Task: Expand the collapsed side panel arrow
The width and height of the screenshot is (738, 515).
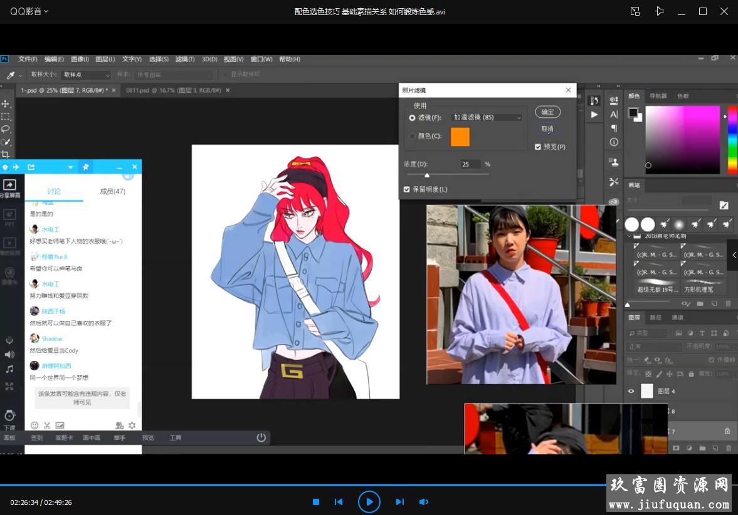Action: pyautogui.click(x=734, y=255)
